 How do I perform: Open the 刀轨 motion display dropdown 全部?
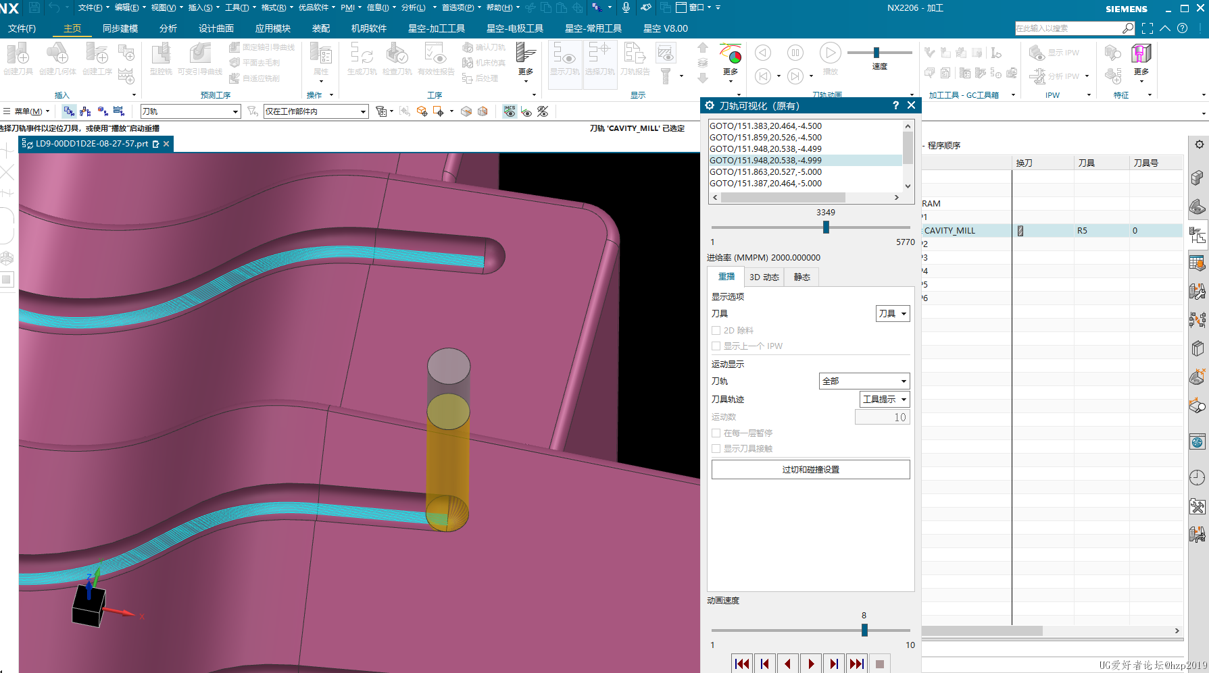[x=864, y=381]
